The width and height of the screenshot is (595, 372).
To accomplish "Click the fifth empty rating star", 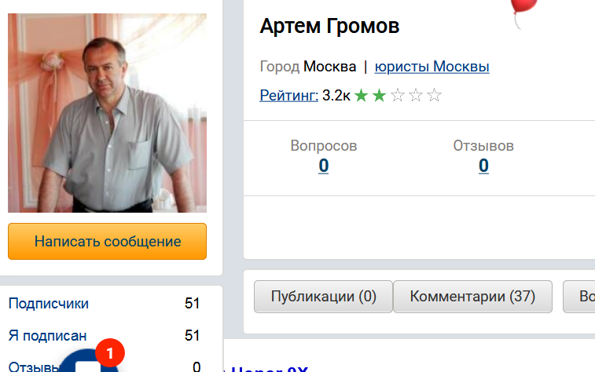I will [434, 96].
